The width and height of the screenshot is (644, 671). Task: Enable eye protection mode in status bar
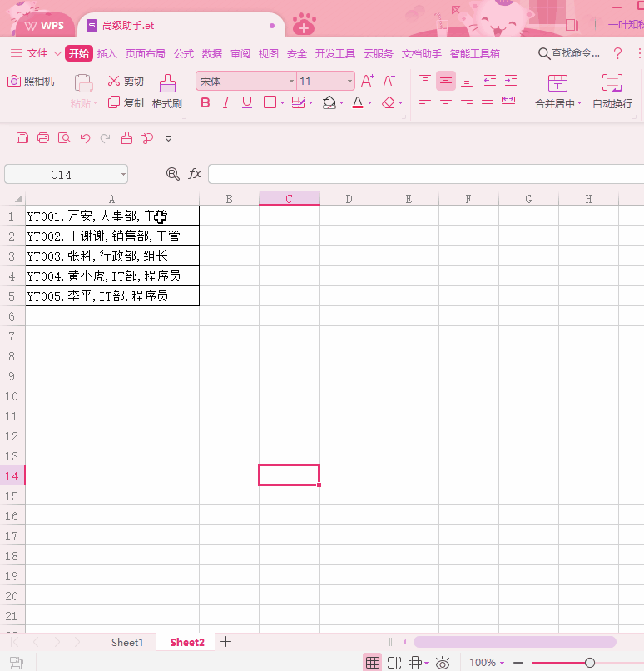point(443,663)
